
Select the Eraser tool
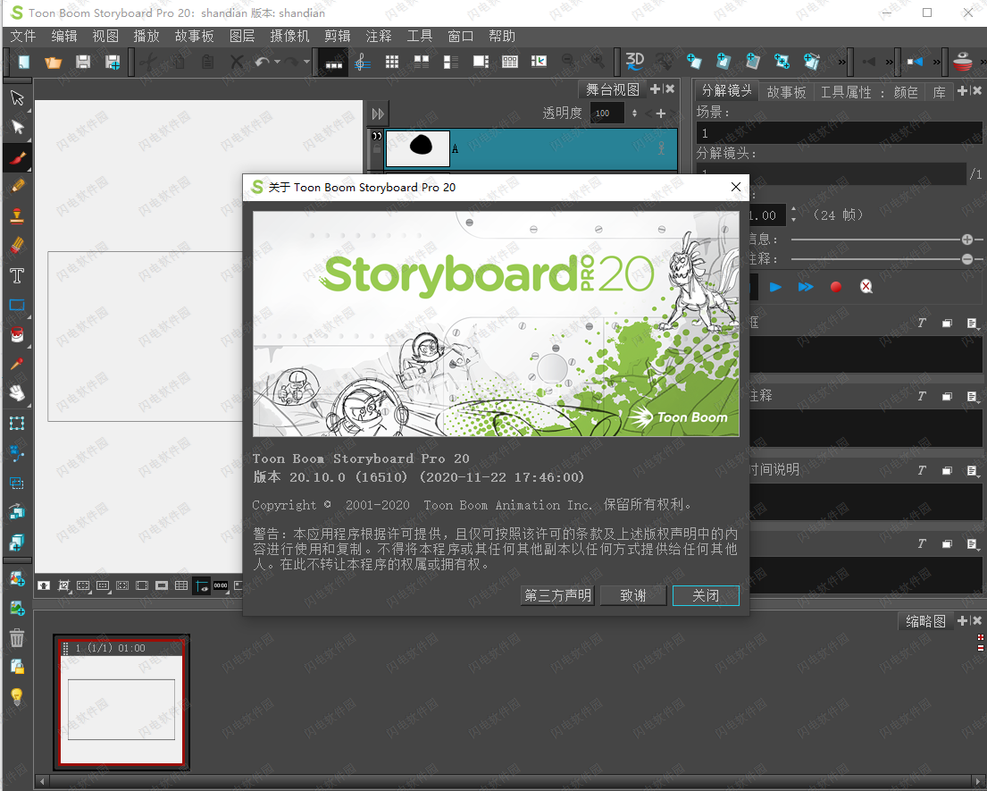click(17, 245)
